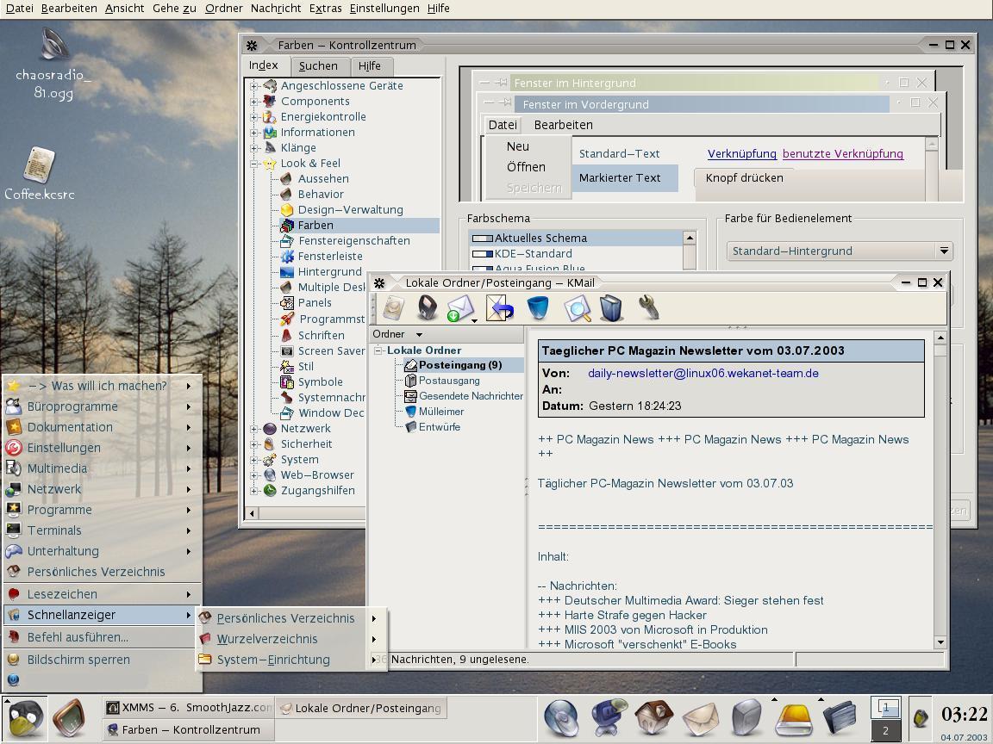The width and height of the screenshot is (993, 744).
Task: Open the Ordner column header dropdown arrow
Action: tap(419, 335)
